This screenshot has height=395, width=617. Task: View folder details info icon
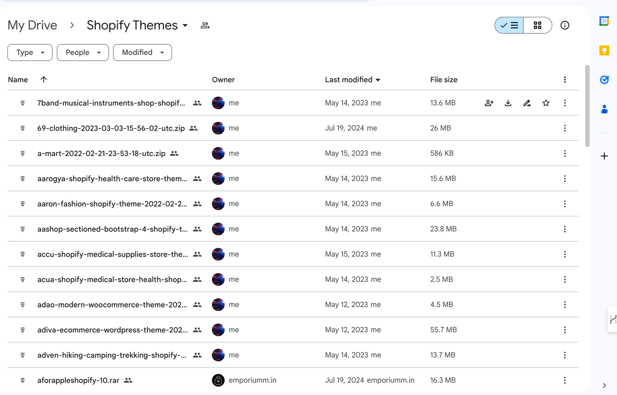(x=565, y=25)
